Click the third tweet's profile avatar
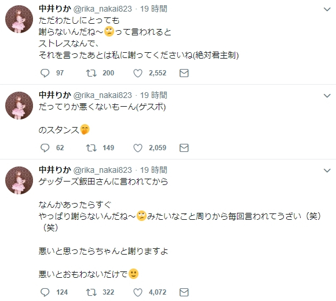The image size is (336, 301). coord(19,180)
